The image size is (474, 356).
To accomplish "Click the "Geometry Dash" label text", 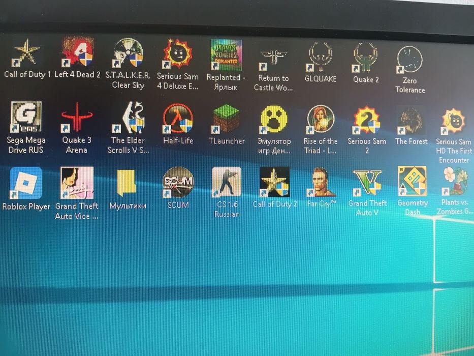I will (413, 207).
